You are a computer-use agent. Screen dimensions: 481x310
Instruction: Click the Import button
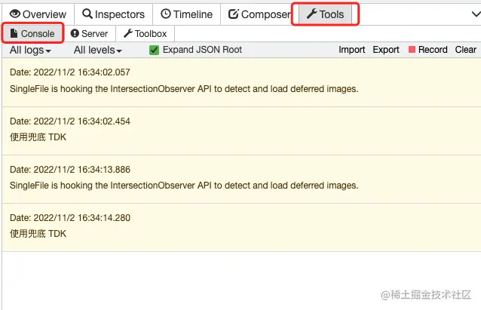click(351, 50)
